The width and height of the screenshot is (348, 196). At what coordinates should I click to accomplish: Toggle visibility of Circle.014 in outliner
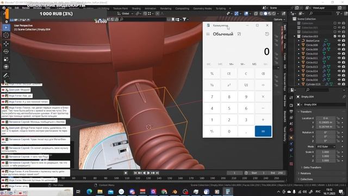(x=339, y=71)
